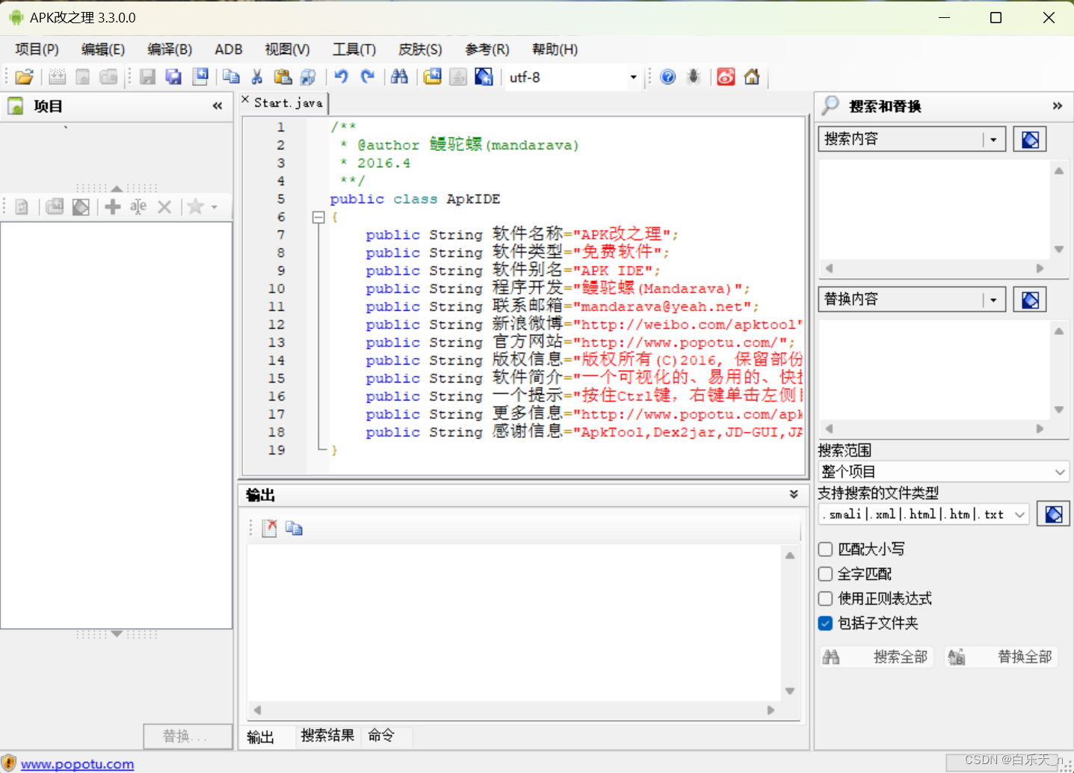This screenshot has height=773, width=1074.
Task: Switch to the 搜索结果 tab
Action: coord(327,736)
